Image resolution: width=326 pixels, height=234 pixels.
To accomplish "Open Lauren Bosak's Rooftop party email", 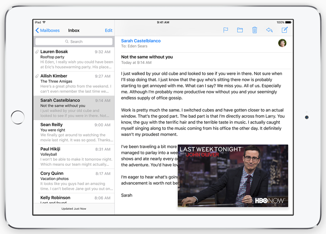I will tap(74, 59).
